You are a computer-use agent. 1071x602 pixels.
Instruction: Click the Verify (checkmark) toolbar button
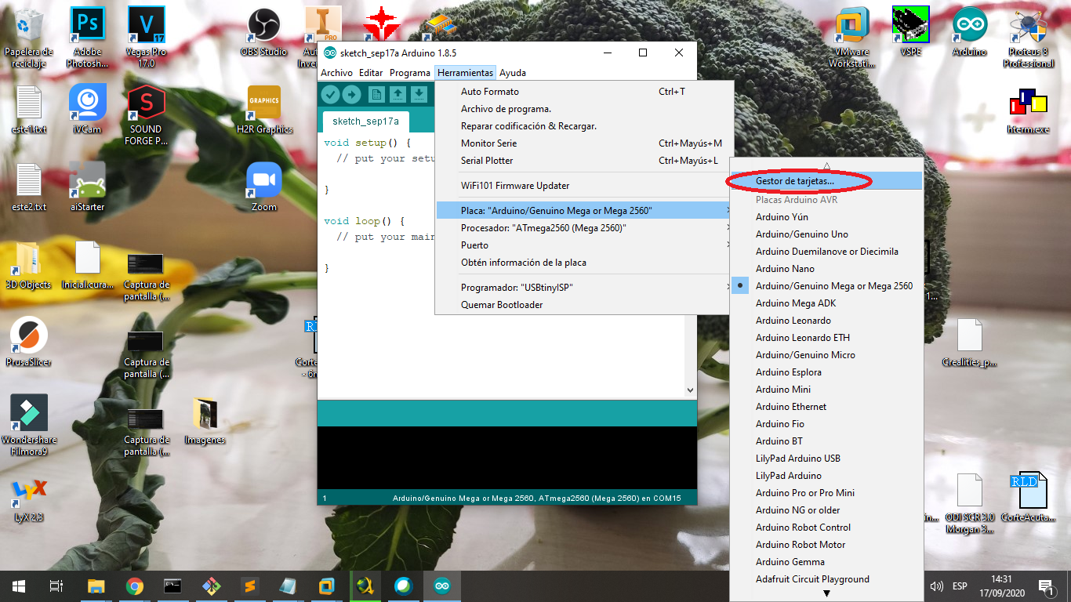[330, 95]
